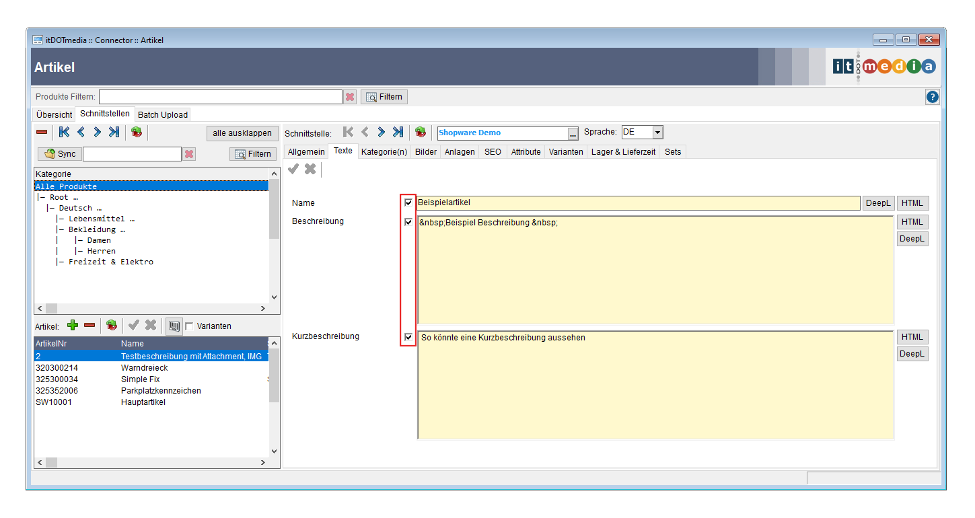Screen dimensions: 975x518
Task: Enable the Varianten checkbox
Action: coord(189,326)
